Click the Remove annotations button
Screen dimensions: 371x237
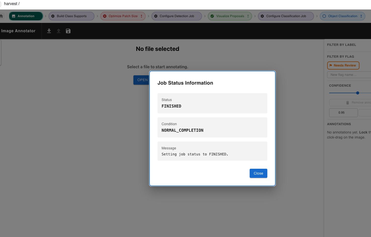(x=350, y=103)
